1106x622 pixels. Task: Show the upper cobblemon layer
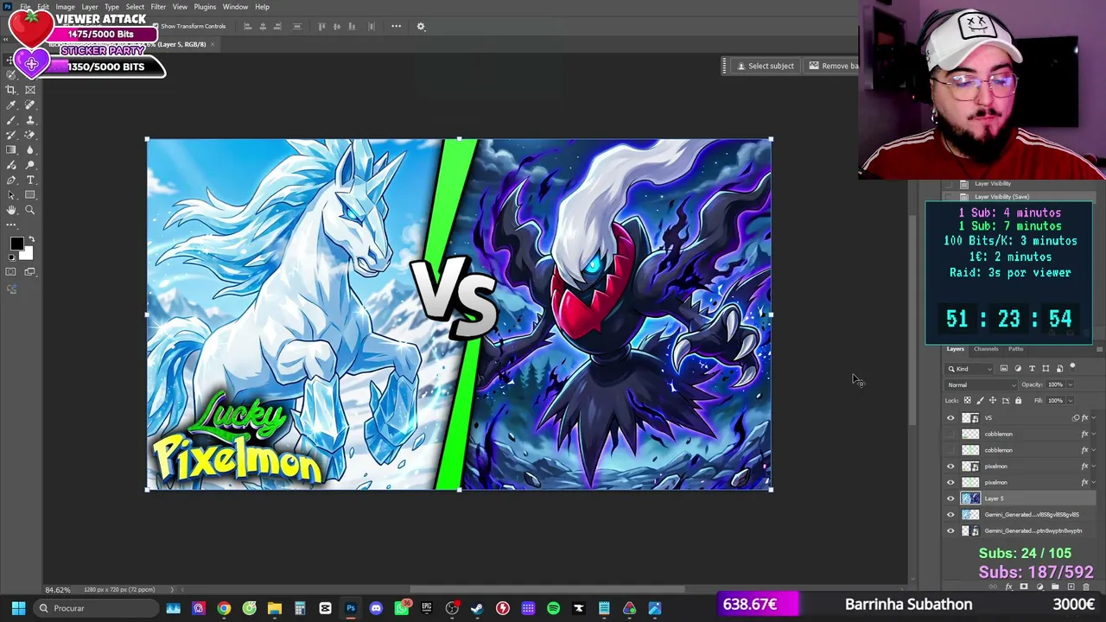tap(951, 434)
